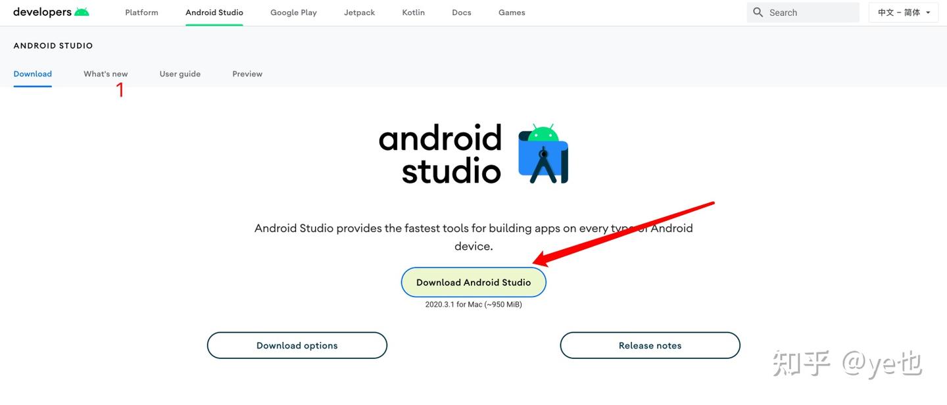Switch to the User guide tab
Screen dimensions: 947x405
(x=180, y=74)
